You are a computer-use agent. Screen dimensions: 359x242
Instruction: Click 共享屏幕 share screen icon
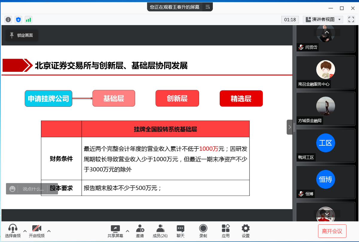click(x=115, y=229)
